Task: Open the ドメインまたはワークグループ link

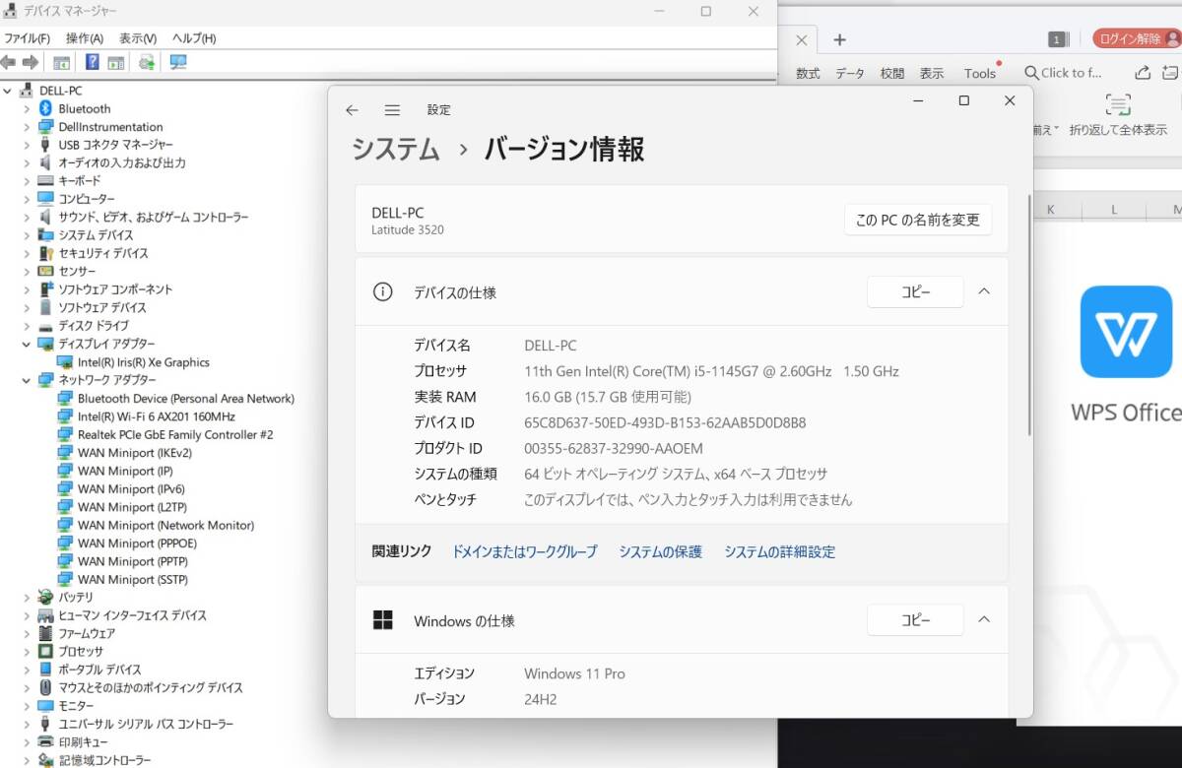Action: coord(524,551)
